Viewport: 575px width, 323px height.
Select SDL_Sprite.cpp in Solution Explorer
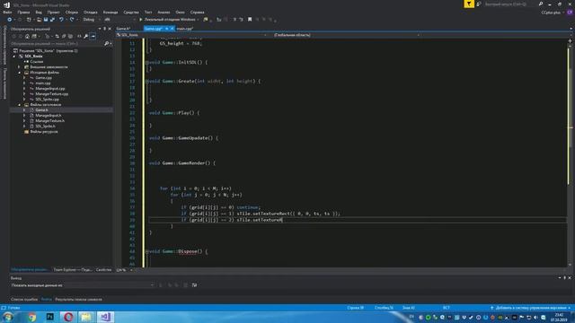click(47, 100)
